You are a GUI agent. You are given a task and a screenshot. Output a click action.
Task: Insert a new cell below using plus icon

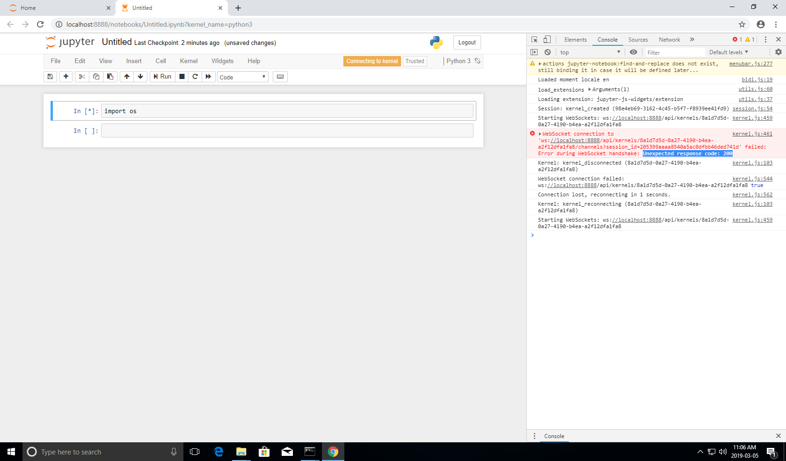coord(66,76)
